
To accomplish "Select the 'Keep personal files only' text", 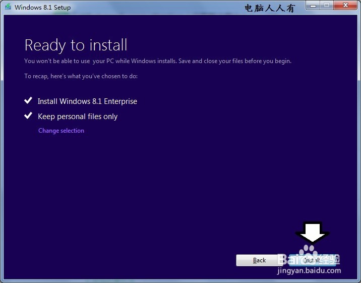I will pos(78,117).
